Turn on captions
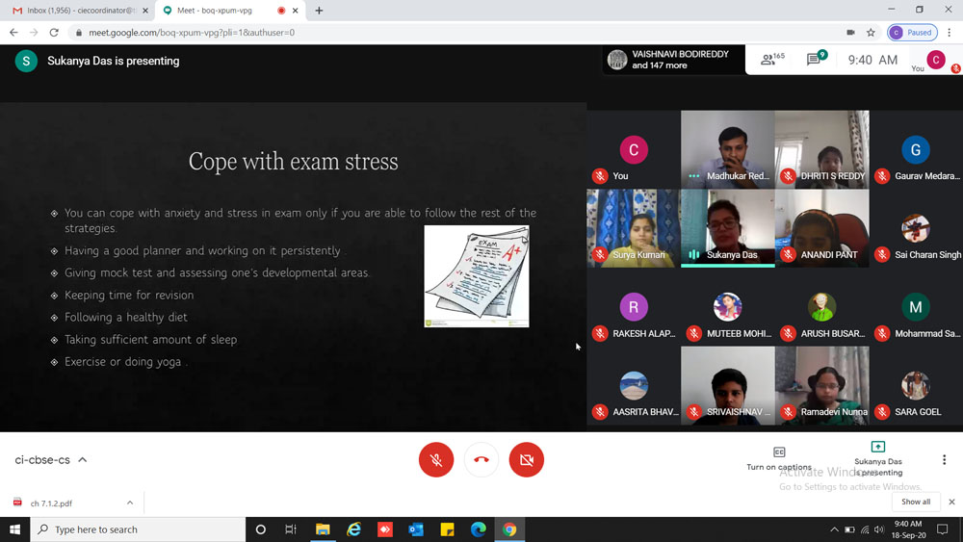This screenshot has height=542, width=963. [x=779, y=457]
